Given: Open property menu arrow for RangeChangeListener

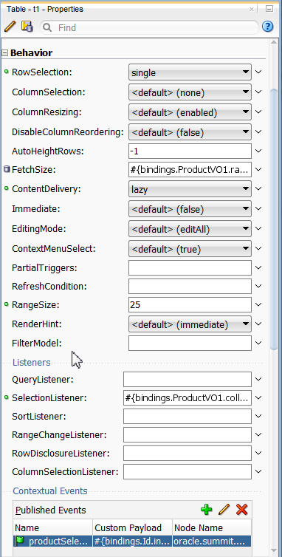Looking at the screenshot, I should tap(258, 434).
